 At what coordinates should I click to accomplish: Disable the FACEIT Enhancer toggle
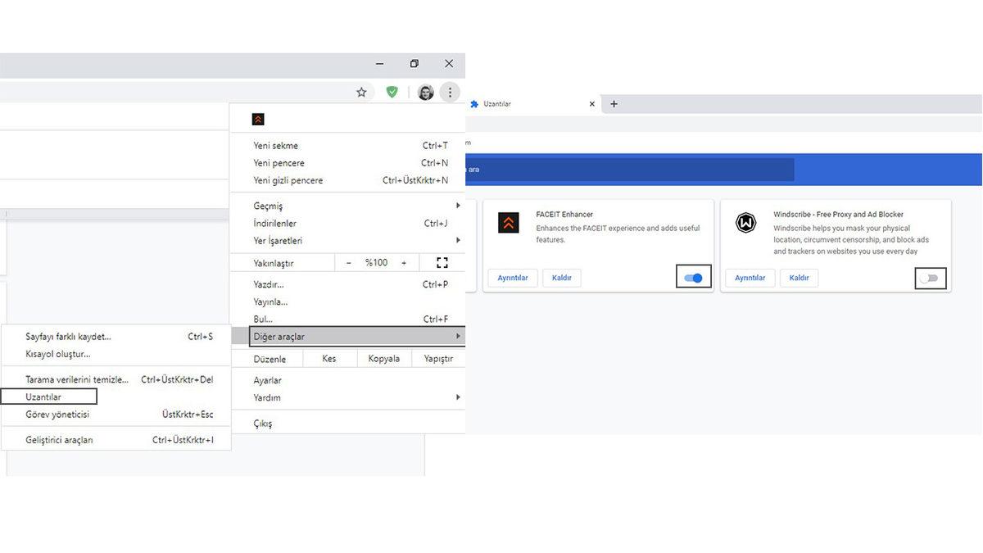coord(693,278)
